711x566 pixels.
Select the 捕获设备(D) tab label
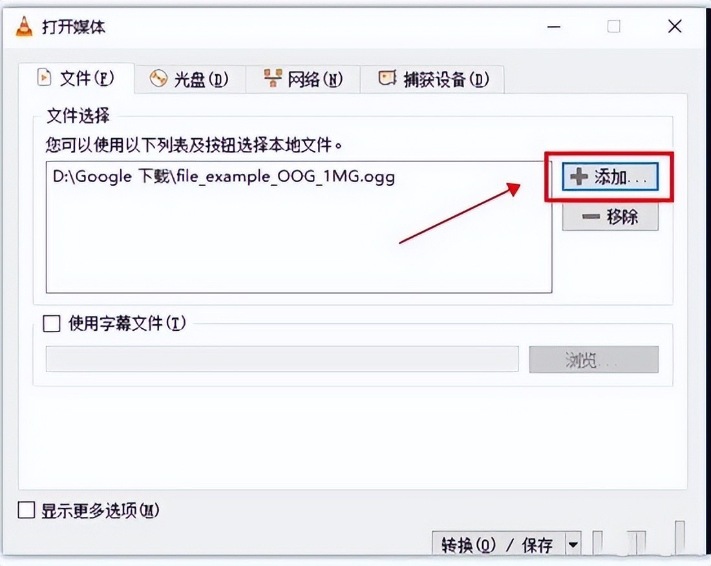click(x=446, y=79)
